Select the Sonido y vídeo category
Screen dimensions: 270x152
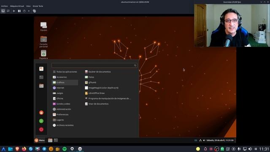(x=65, y=104)
